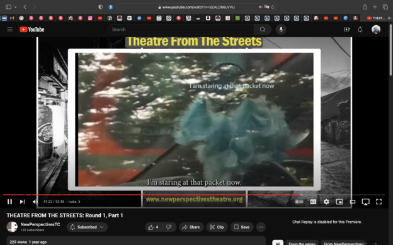Viewport: 393px width, 245px height.
Task: Open more actions ellipsis menu
Action: (261, 227)
